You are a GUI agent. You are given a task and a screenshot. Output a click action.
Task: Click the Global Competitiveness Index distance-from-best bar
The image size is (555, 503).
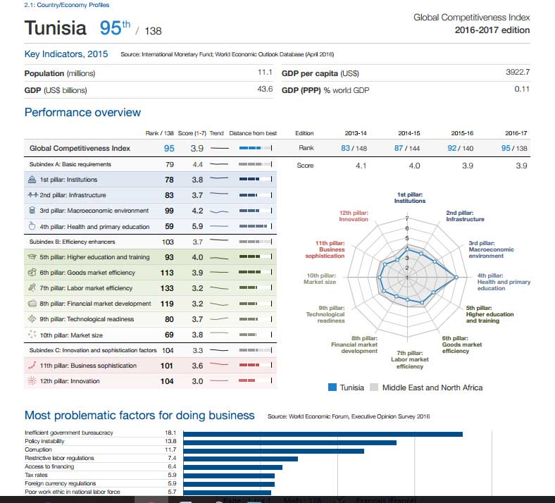coord(256,148)
